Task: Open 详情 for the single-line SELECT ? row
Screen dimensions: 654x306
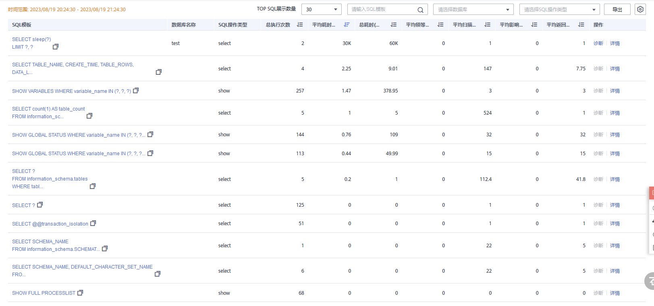Action: click(615, 205)
